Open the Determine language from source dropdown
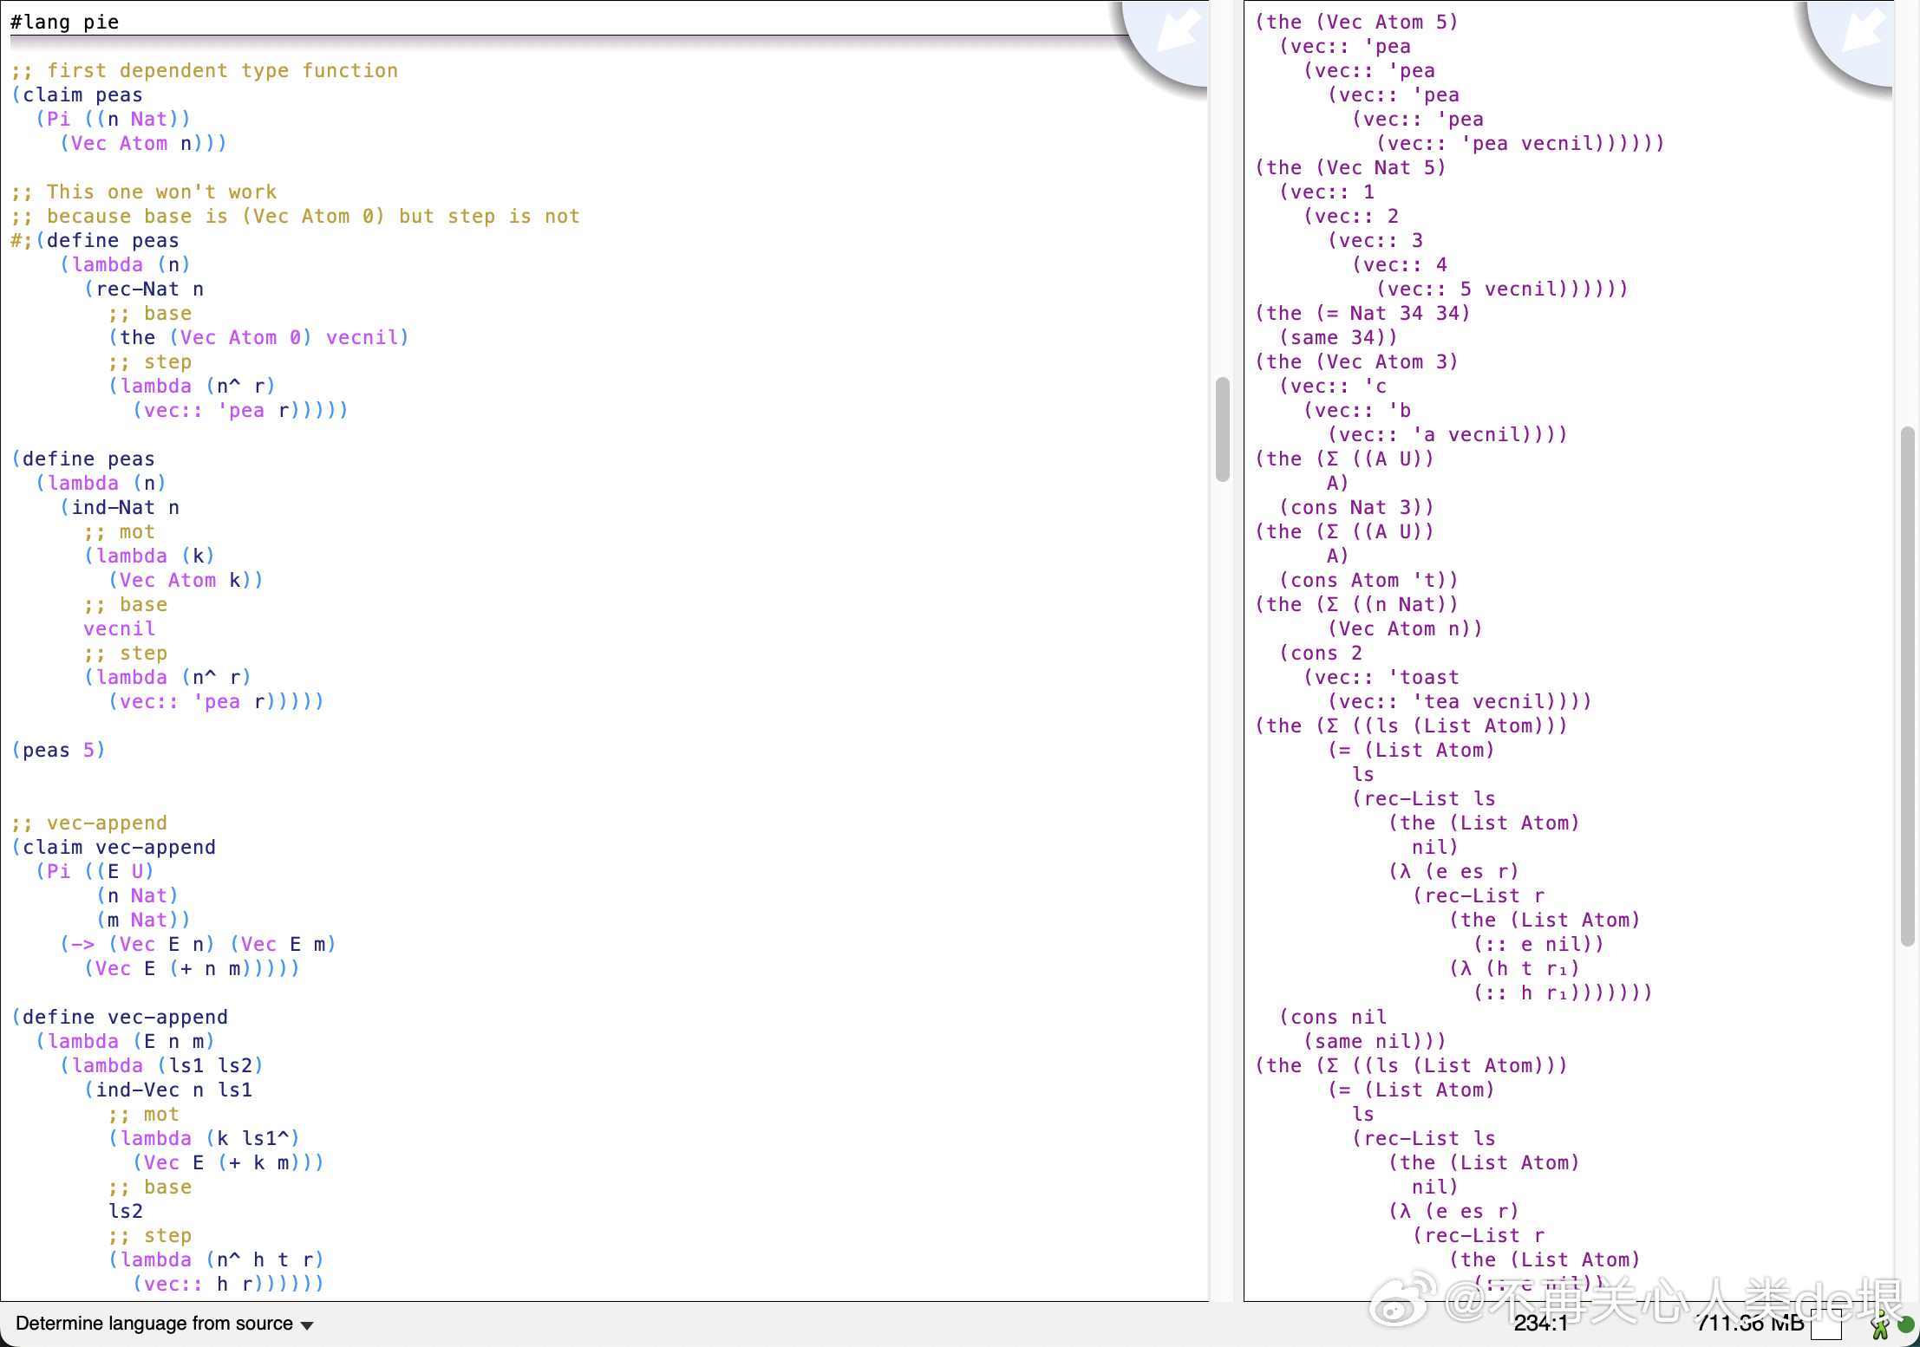The height and width of the screenshot is (1347, 1920). (x=154, y=1324)
